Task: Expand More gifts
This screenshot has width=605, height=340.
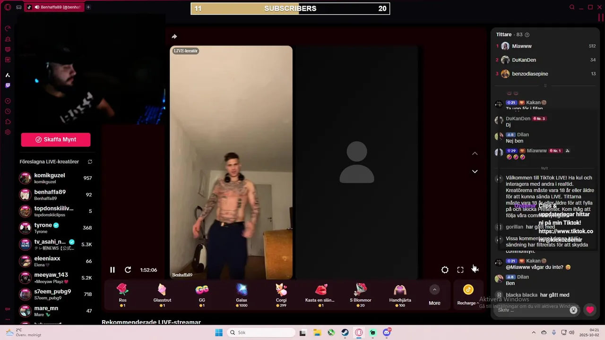Action: tap(434, 296)
